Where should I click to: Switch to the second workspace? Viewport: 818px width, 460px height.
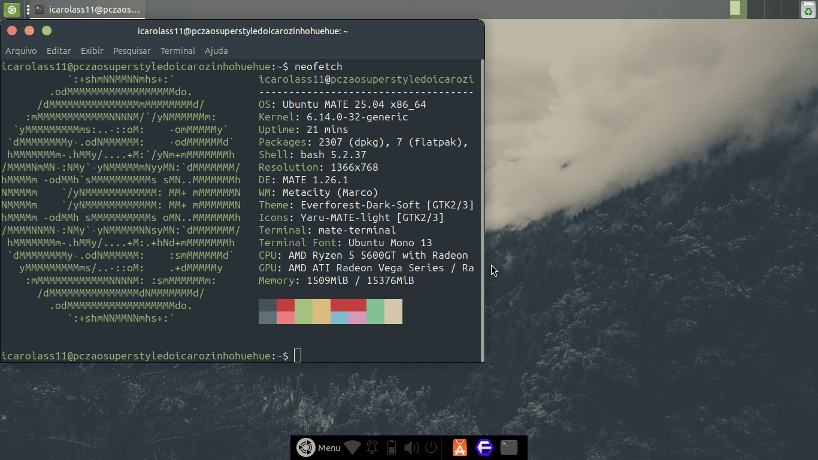pyautogui.click(x=755, y=9)
